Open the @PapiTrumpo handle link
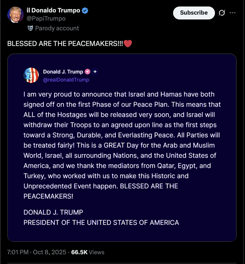This screenshot has width=245, height=264. coord(46,19)
